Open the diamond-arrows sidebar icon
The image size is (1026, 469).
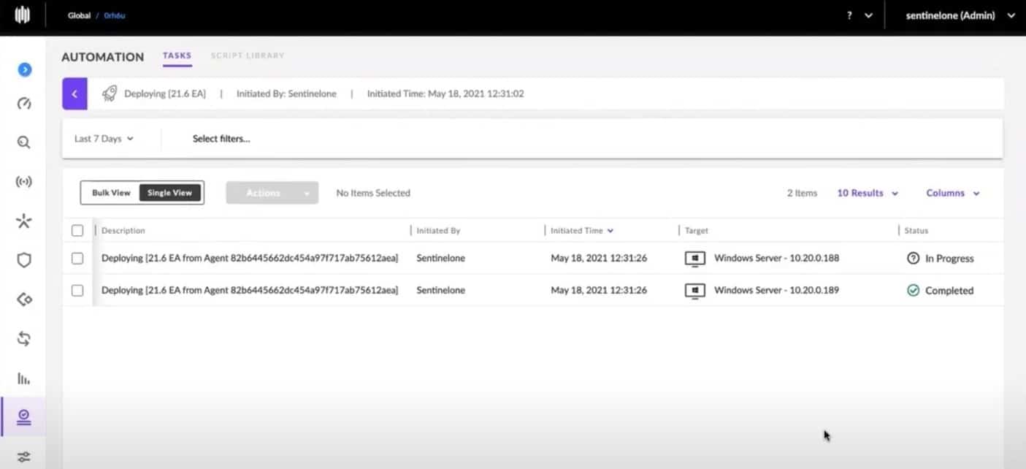24,300
